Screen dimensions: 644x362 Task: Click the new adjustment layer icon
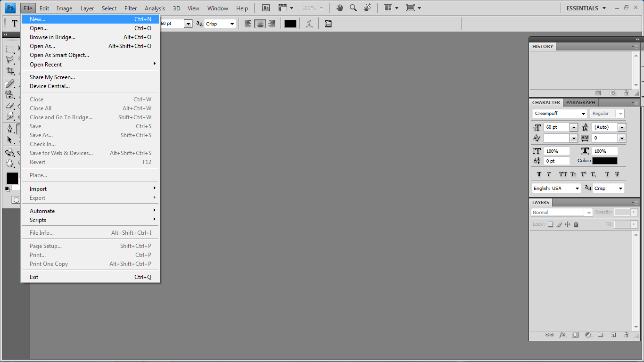tap(588, 335)
